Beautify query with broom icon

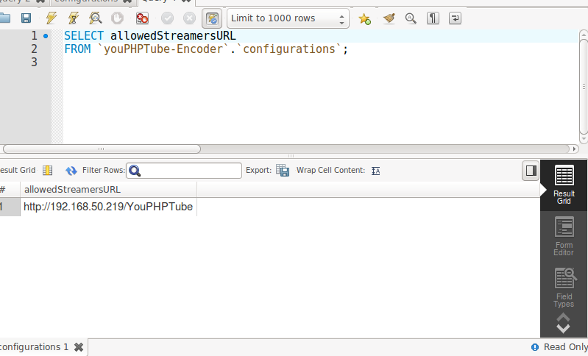[x=389, y=18]
